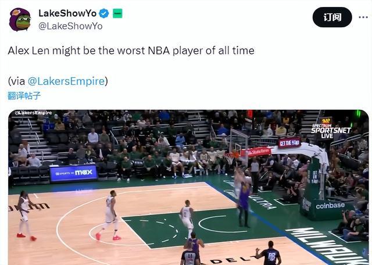Click the green square affiliate badge
372x265 pixels.
pos(117,13)
